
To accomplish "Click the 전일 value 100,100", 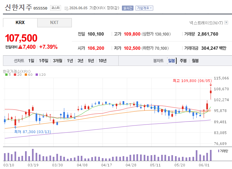I will pyautogui.click(x=96, y=34).
